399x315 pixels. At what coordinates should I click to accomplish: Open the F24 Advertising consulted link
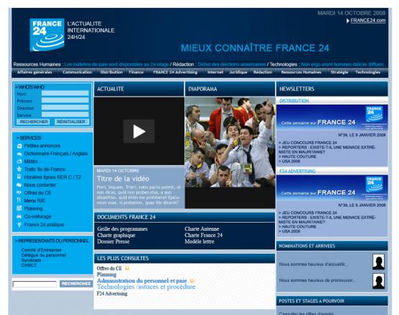(112, 293)
